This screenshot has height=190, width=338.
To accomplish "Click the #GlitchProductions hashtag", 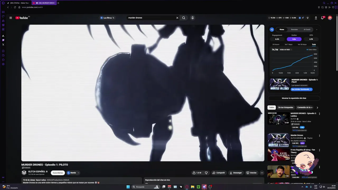I will (55, 180).
